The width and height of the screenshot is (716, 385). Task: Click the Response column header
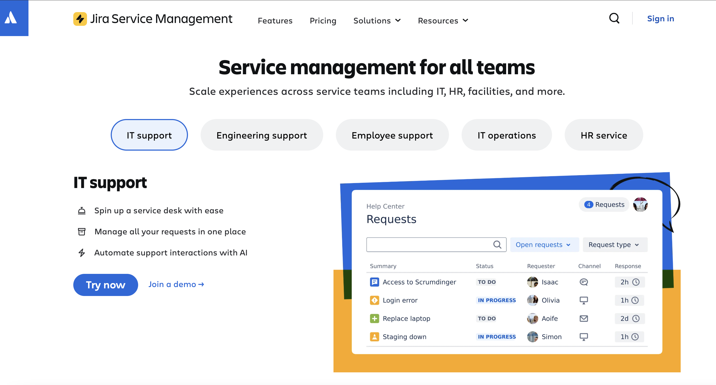point(628,266)
